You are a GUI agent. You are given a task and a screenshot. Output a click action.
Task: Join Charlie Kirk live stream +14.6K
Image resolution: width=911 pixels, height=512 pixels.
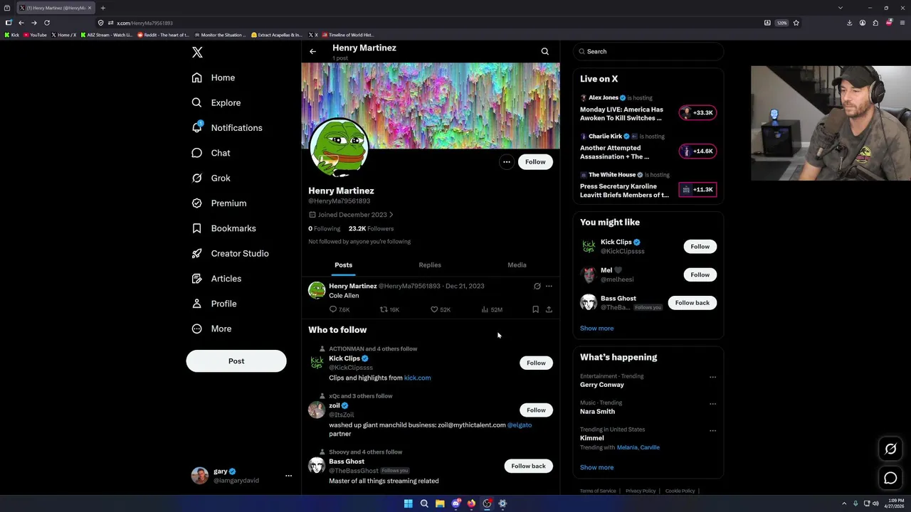pos(697,151)
